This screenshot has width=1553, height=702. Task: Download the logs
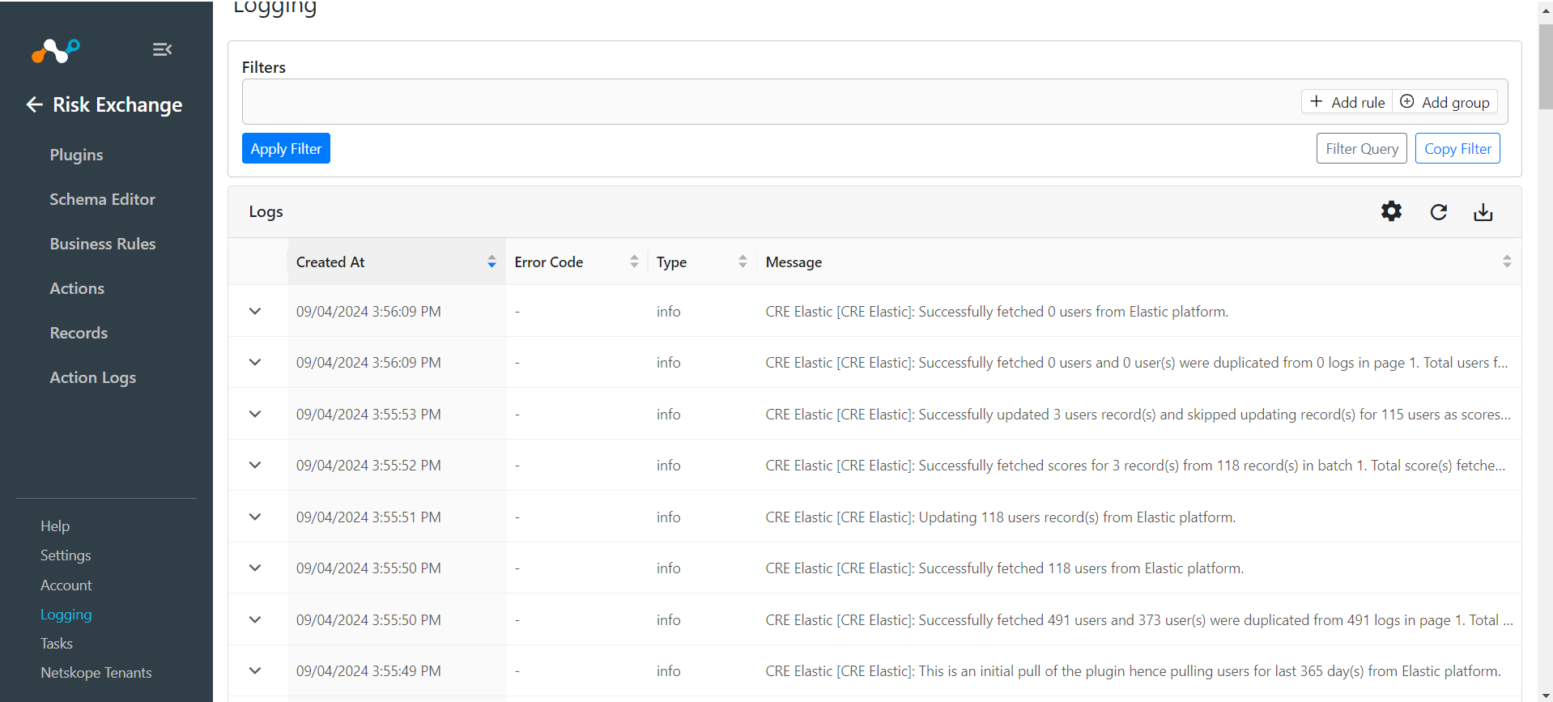1483,212
